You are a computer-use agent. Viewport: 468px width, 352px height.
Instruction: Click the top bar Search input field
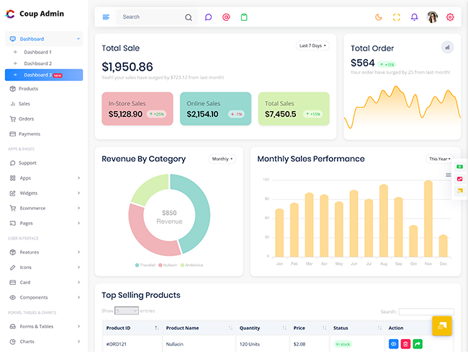[151, 17]
